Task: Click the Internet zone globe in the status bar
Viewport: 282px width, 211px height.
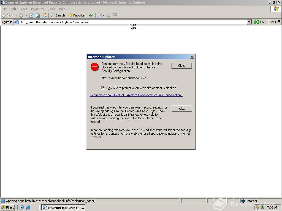Action: [x=243, y=201]
